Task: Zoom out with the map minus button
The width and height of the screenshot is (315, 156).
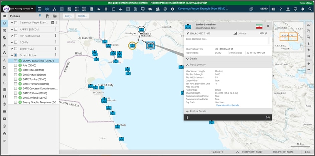Action: point(309,70)
